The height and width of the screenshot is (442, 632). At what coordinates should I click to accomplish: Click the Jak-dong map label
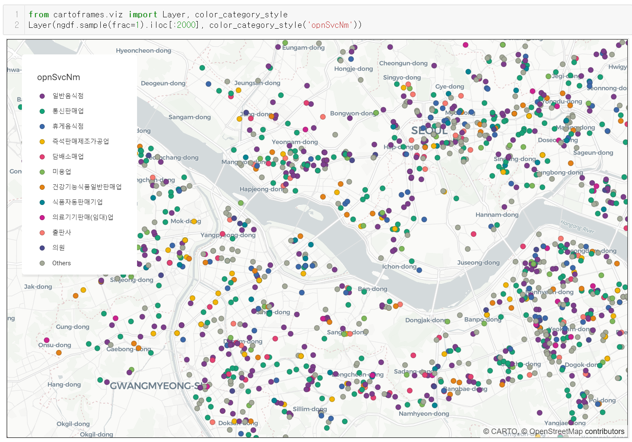coord(38,287)
